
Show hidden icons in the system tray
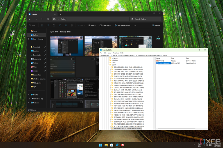pyautogui.click(x=195, y=145)
